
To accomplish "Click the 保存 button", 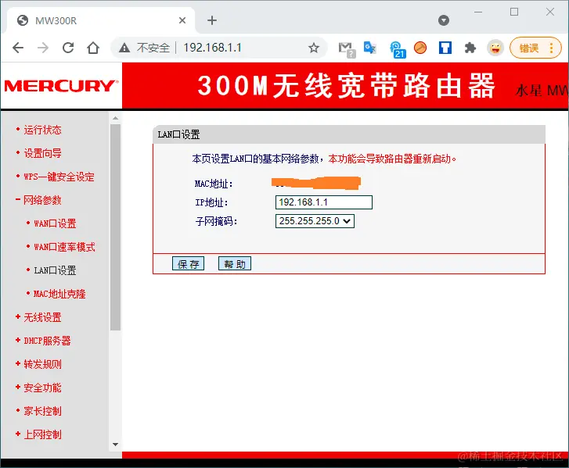I will [188, 264].
